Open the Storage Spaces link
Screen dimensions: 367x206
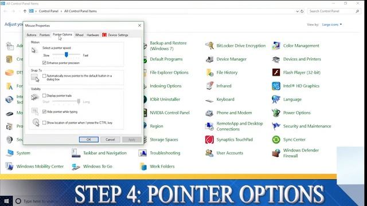[164, 140]
